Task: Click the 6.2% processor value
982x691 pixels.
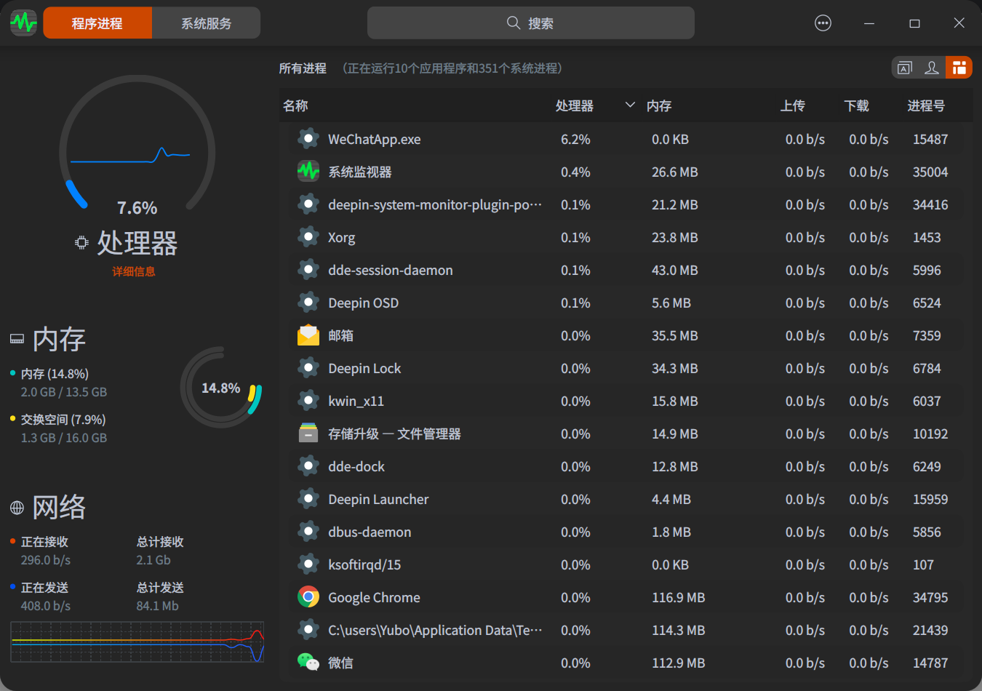Action: [575, 140]
